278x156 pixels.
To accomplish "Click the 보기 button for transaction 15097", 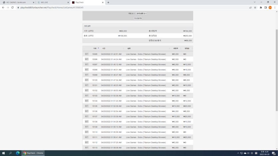I will 87,64.
